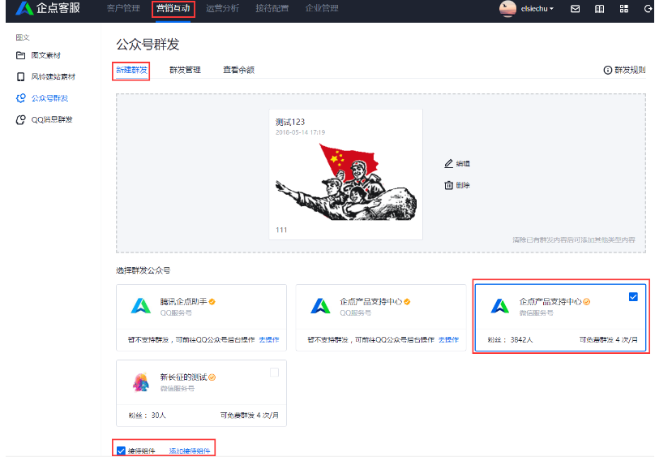Expand the elsiechu account dropdown
This screenshot has width=655, height=457.
(x=537, y=9)
